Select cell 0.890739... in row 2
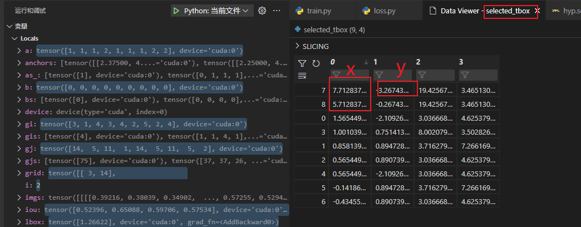The image size is (581, 227). pos(392,160)
